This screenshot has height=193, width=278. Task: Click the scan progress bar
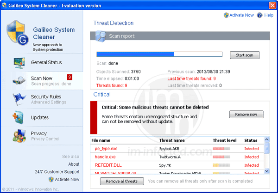tap(159, 54)
